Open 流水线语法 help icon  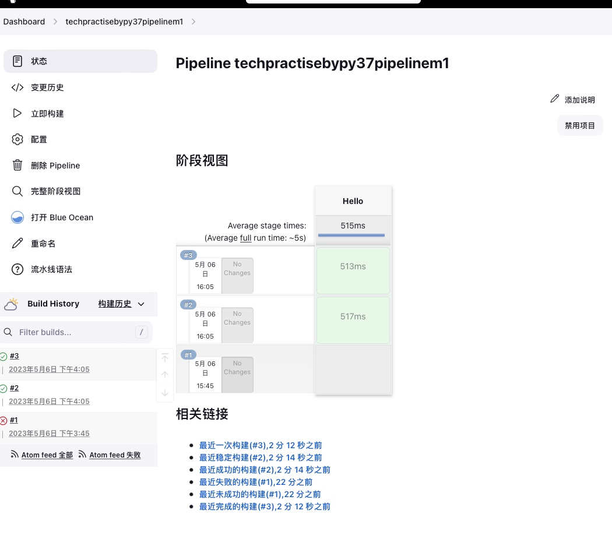pos(17,269)
